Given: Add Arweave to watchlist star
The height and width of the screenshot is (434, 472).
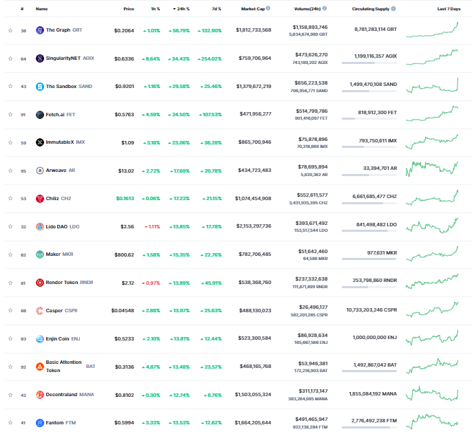Looking at the screenshot, I should click(10, 171).
